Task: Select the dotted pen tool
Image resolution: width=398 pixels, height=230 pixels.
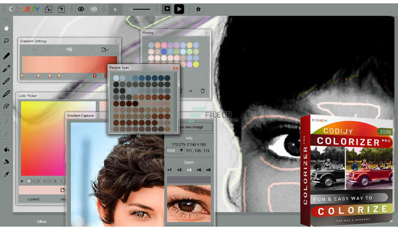Action: click(6, 81)
